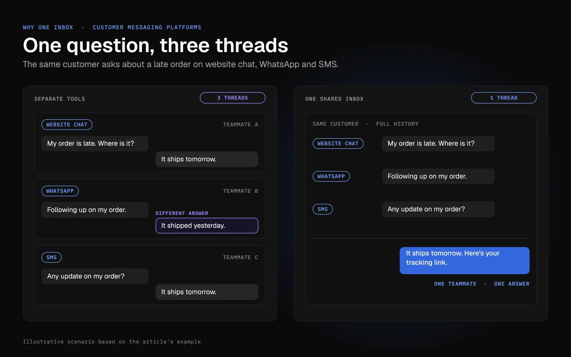
Task: Select the Website Chat tag in Separate Tools
Action: [67, 125]
